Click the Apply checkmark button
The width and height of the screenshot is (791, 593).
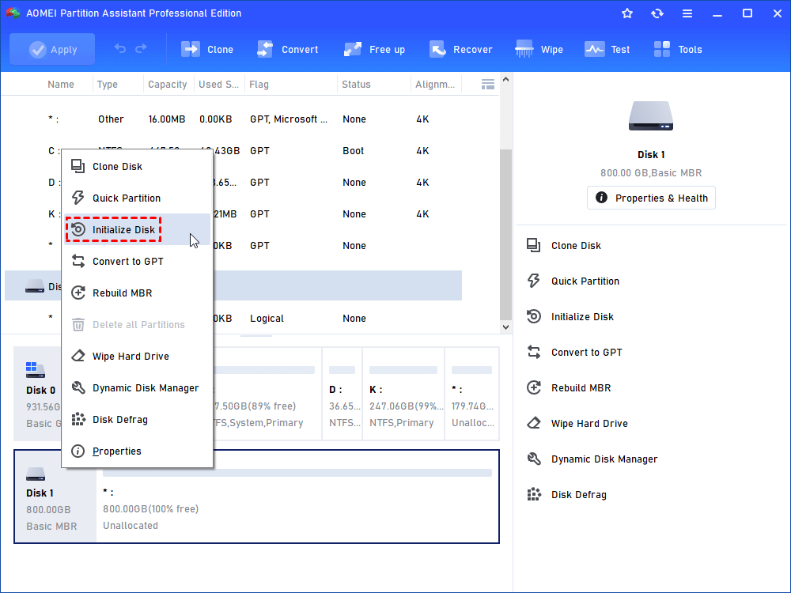(x=52, y=49)
